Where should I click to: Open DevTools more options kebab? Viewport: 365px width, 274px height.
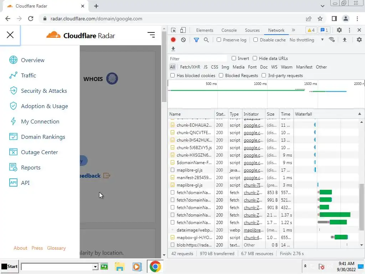coord(349,30)
